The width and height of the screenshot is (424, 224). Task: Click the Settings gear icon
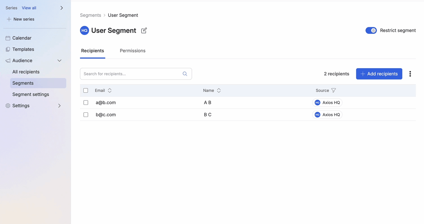coord(8,106)
